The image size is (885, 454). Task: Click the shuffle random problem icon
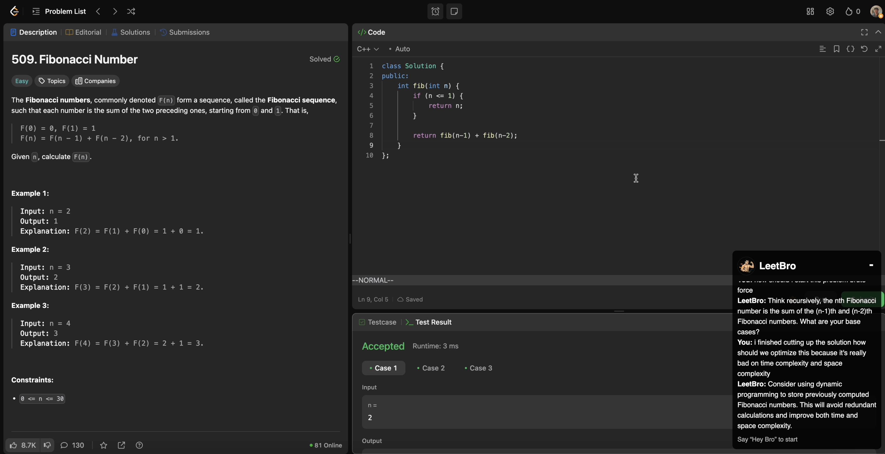pos(131,11)
